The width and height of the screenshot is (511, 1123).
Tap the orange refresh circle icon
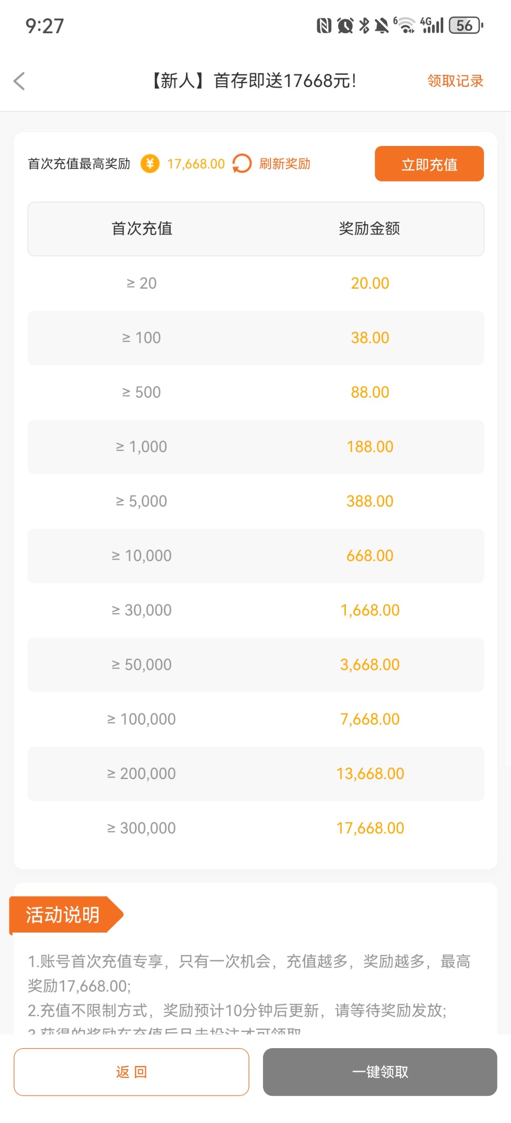(242, 164)
